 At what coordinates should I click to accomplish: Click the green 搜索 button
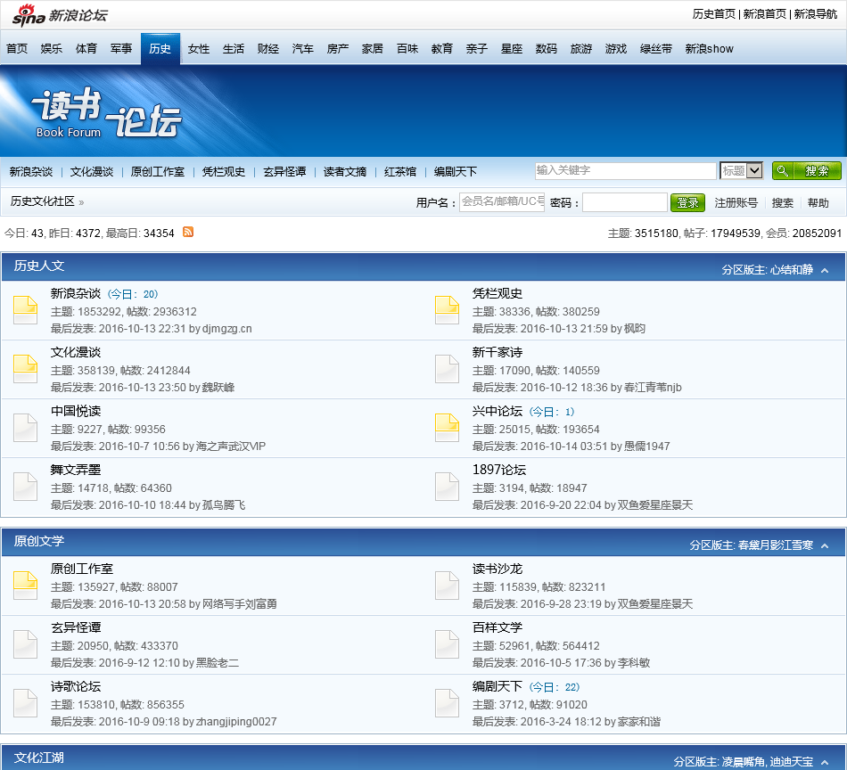point(807,170)
